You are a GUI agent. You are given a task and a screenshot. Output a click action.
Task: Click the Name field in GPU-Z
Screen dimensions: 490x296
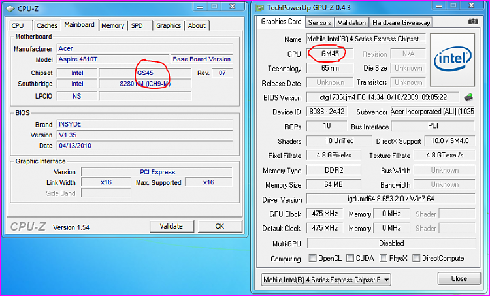pos(366,39)
